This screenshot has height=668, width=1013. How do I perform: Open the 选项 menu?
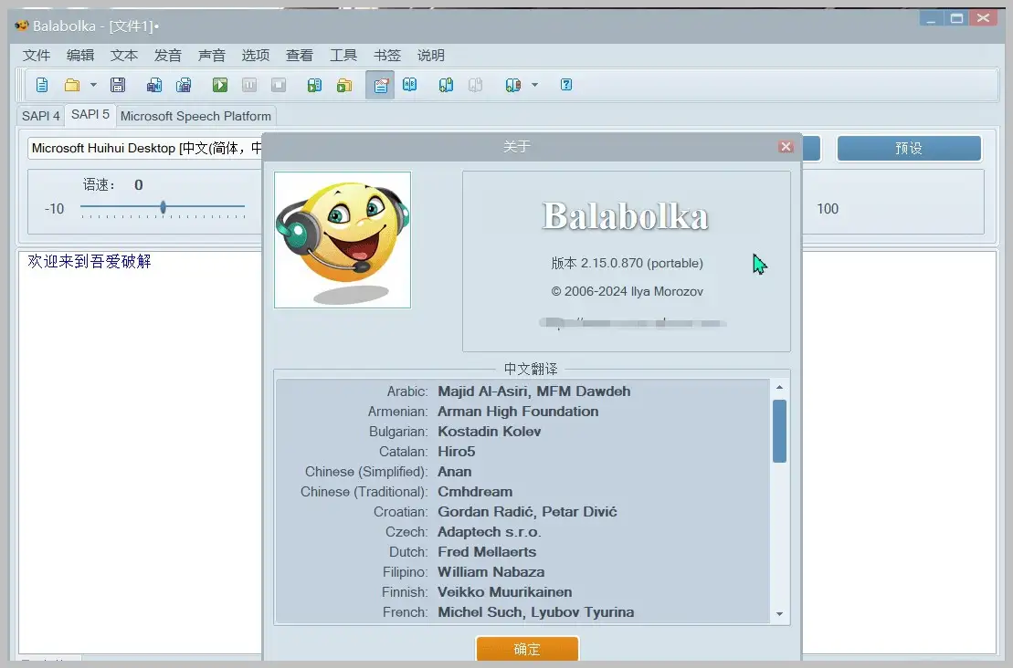point(256,56)
